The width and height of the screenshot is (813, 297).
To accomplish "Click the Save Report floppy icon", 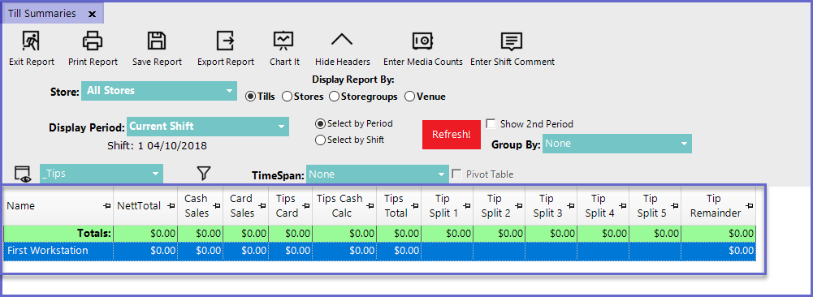I will click(157, 41).
